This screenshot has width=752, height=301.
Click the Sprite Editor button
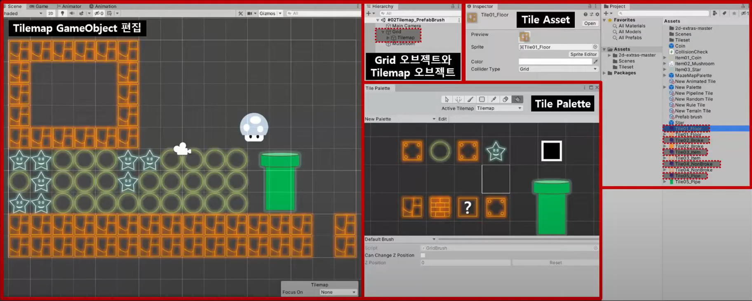point(583,54)
